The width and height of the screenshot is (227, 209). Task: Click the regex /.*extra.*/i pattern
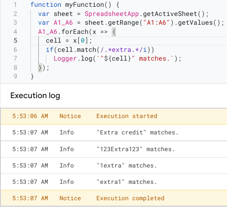[x=123, y=50]
